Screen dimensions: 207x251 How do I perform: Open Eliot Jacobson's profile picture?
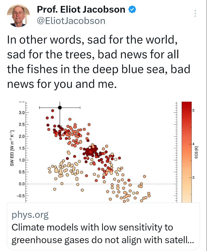(18, 16)
